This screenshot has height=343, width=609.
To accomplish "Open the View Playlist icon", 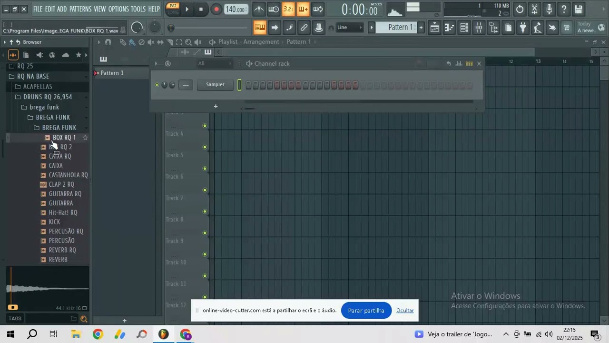I will point(434,28).
